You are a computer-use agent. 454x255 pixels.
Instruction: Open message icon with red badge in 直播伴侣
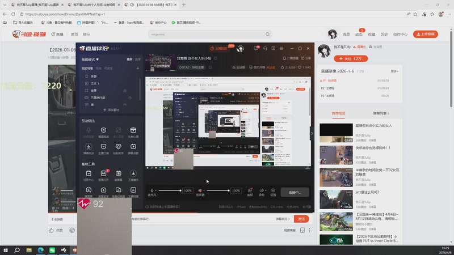pos(256,48)
